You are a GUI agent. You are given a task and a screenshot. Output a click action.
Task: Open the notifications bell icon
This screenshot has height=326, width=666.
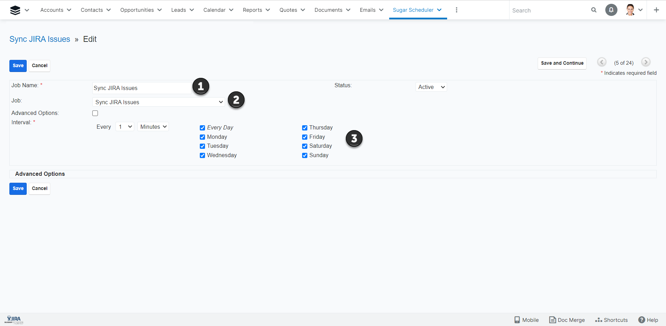pyautogui.click(x=611, y=10)
